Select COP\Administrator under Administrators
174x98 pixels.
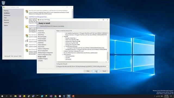coord(70,56)
